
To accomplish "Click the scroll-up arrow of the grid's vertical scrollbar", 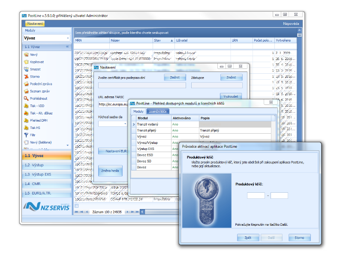I will 299,30.
